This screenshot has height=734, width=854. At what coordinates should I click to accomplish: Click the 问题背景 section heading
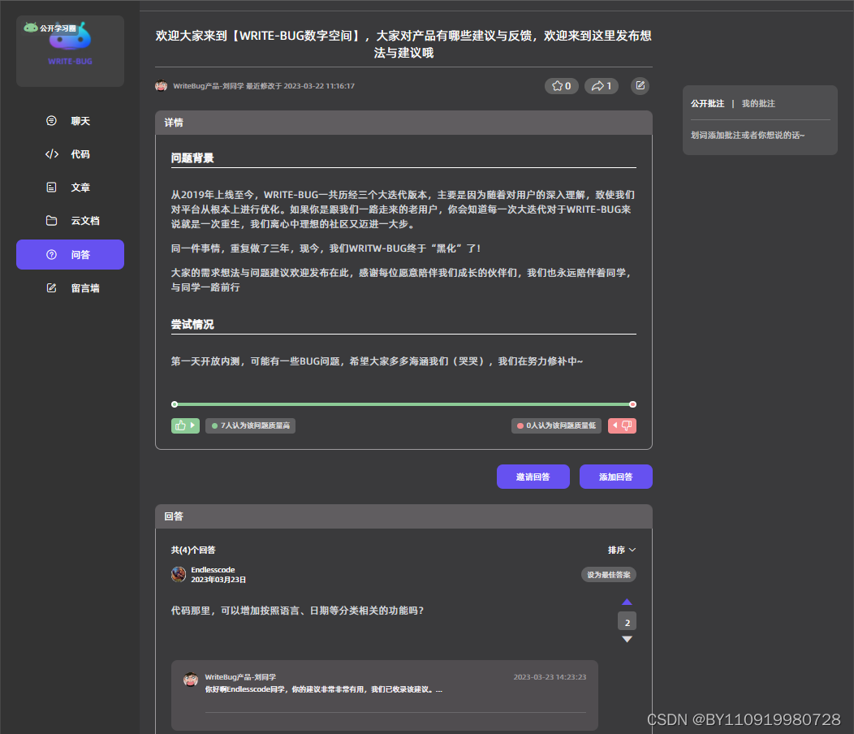coord(192,158)
